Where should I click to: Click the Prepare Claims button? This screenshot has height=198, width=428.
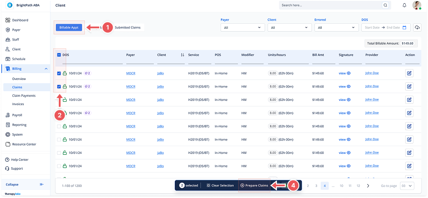point(254,185)
